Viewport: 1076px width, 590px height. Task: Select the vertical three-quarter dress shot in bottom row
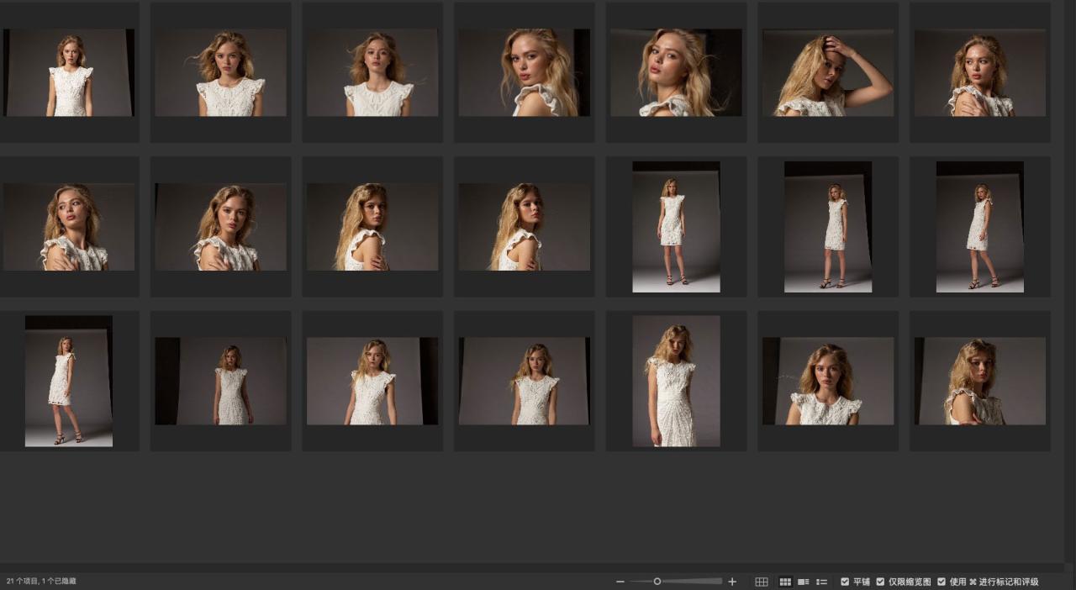pos(676,381)
